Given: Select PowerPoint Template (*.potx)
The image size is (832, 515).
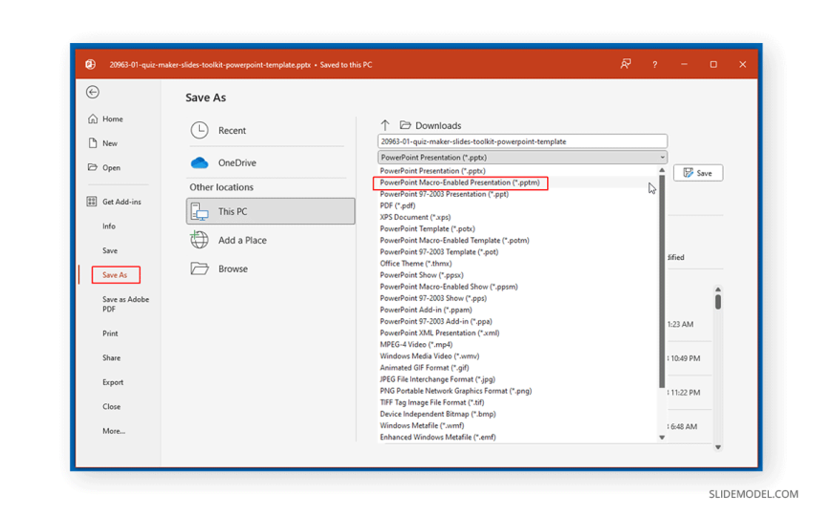Looking at the screenshot, I should tap(427, 228).
